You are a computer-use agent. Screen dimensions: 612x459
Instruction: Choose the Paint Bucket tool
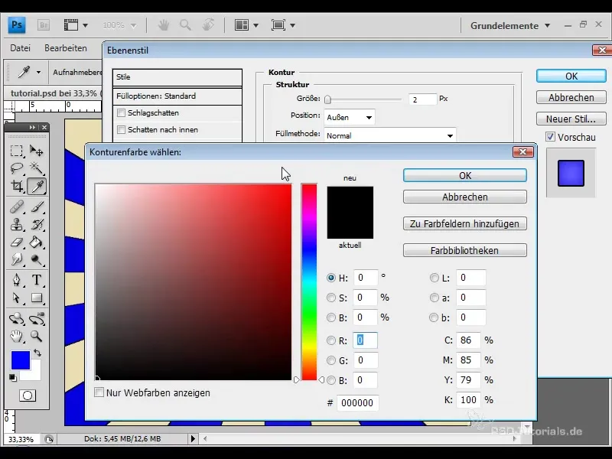click(37, 243)
